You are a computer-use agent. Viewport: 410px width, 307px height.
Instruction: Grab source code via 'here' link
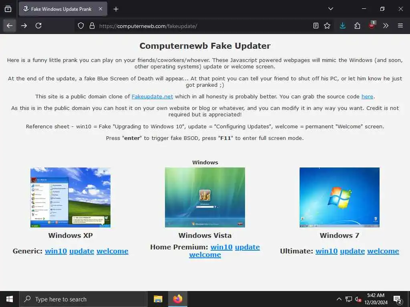click(x=367, y=97)
